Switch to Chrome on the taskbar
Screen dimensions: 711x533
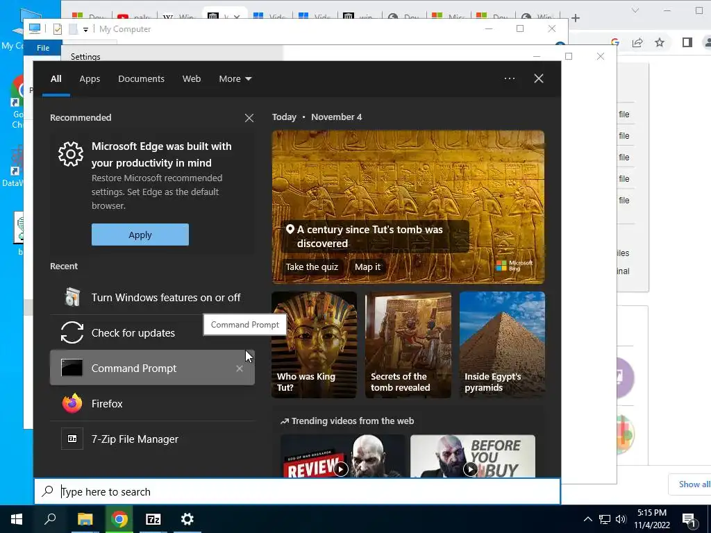[x=119, y=519]
